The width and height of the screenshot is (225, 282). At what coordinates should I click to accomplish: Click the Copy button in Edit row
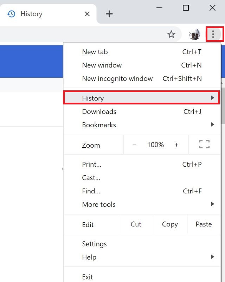(170, 224)
